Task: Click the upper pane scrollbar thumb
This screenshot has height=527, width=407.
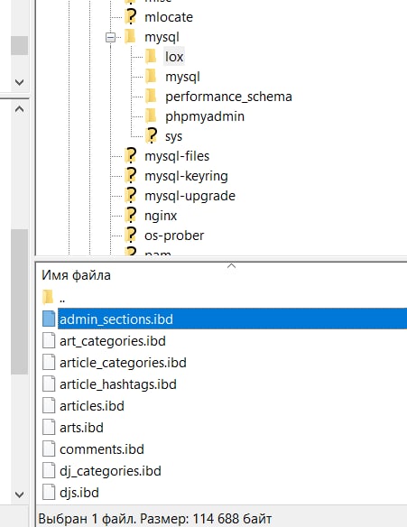Action: click(x=20, y=45)
